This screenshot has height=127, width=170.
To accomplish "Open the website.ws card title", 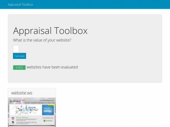I will 22,93.
